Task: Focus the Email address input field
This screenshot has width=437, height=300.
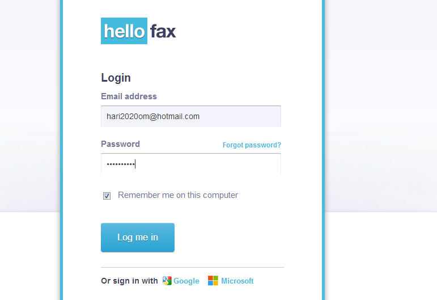Action: tap(191, 116)
